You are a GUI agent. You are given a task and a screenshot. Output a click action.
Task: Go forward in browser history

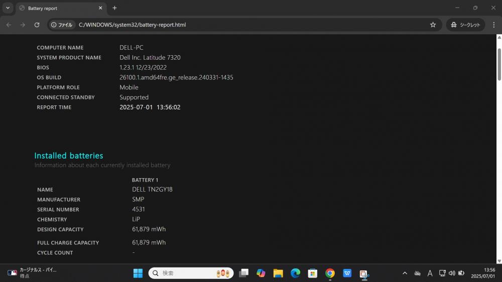23,25
